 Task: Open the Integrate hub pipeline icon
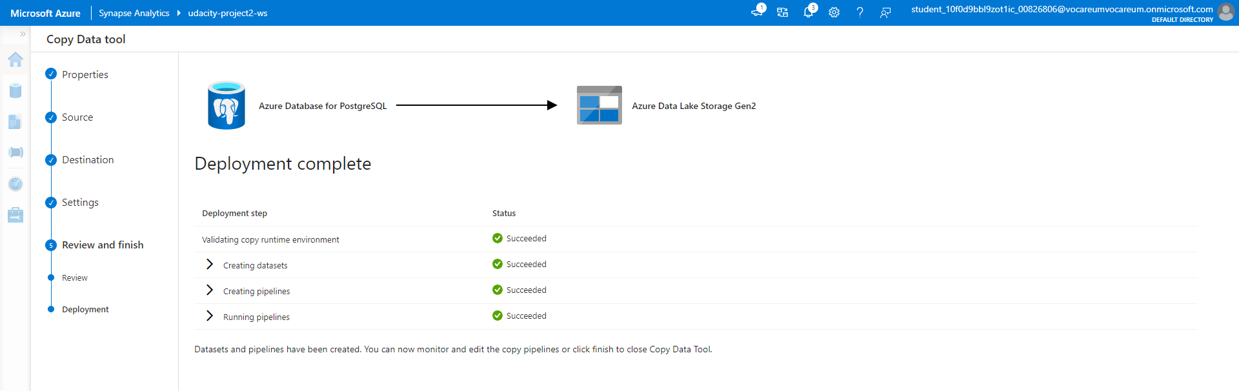(15, 152)
